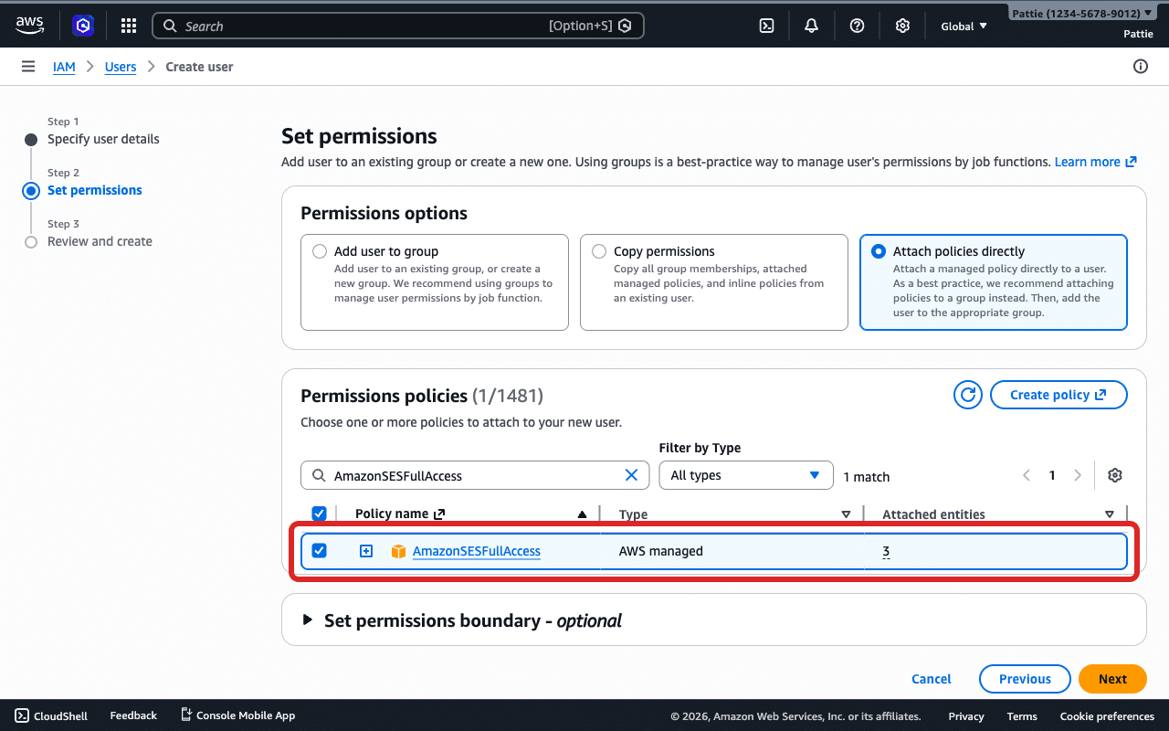Select Set permissions step
1169x731 pixels.
pos(95,190)
